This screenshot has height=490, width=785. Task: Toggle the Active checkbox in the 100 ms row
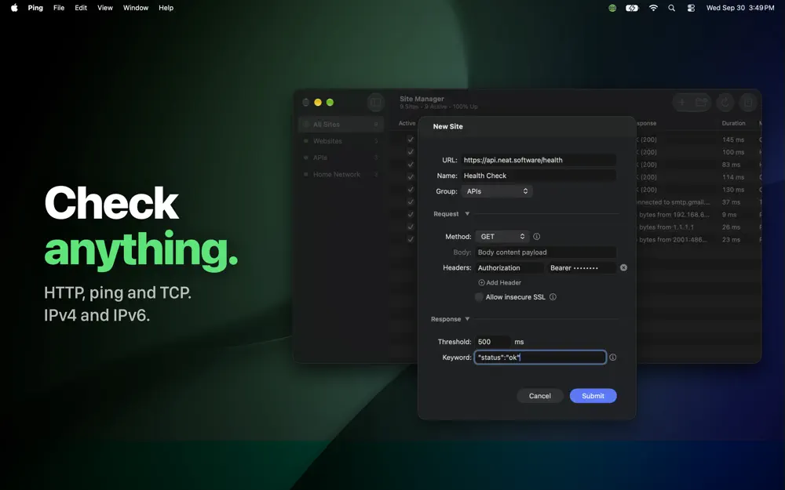point(411,152)
